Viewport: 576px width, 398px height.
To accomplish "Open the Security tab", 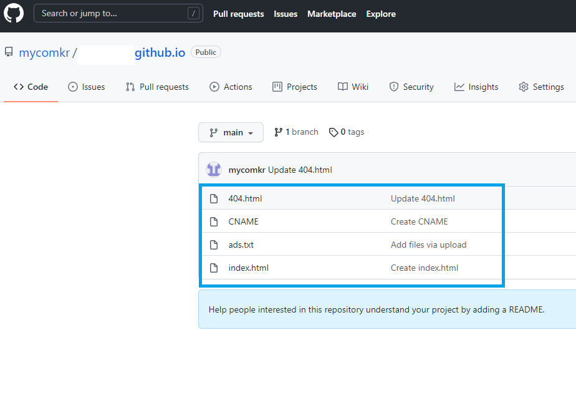I will 411,87.
